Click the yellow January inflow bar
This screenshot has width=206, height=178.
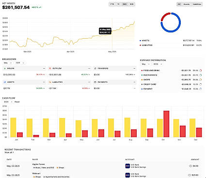13,127
